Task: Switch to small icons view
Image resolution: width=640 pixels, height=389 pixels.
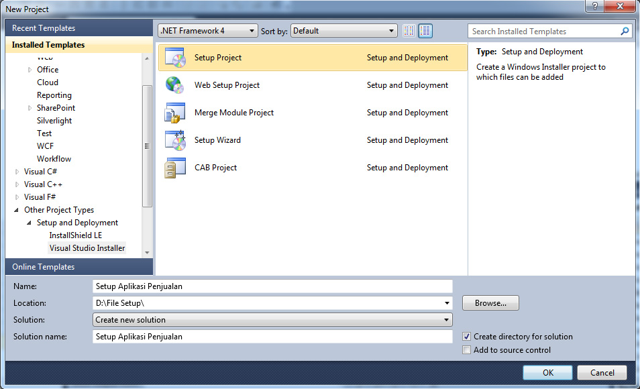Action: pyautogui.click(x=409, y=31)
